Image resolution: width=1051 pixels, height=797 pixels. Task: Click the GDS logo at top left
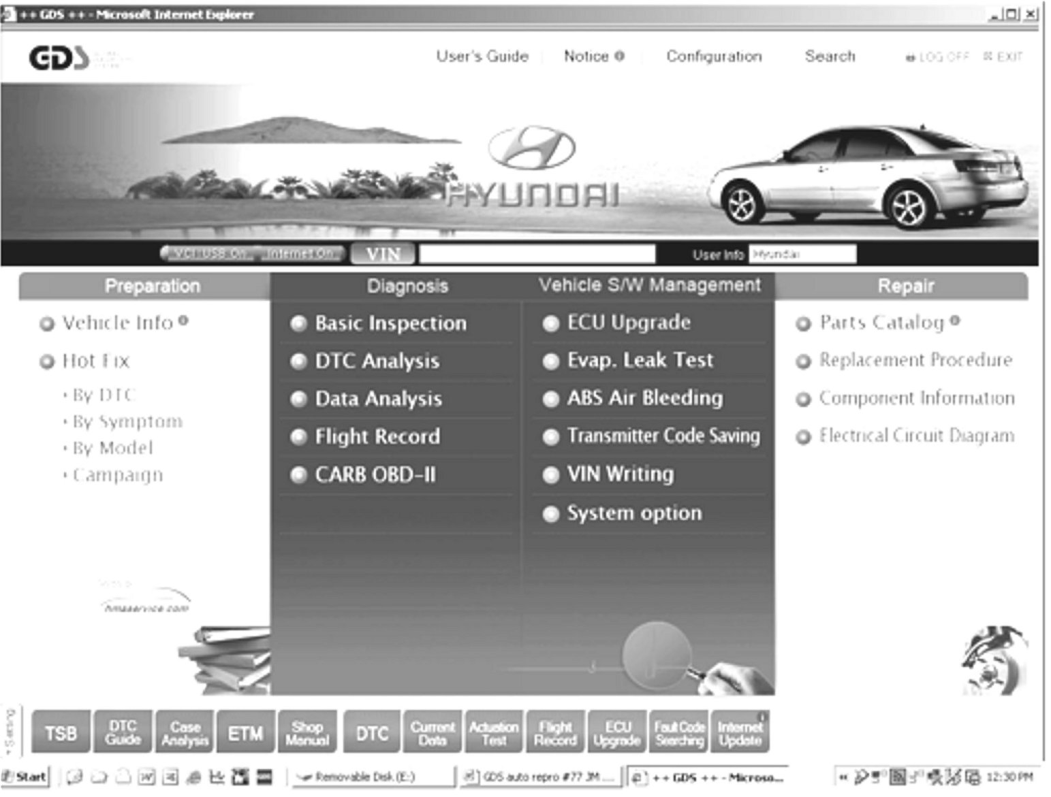(59, 57)
